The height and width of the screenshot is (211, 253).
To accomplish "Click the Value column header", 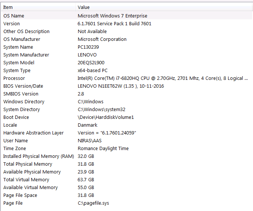I will tap(164, 7).
